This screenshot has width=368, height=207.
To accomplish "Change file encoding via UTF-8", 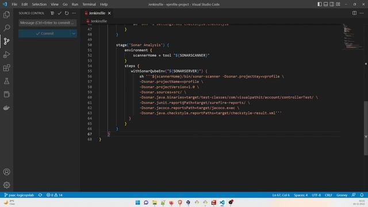I will point(316,195).
